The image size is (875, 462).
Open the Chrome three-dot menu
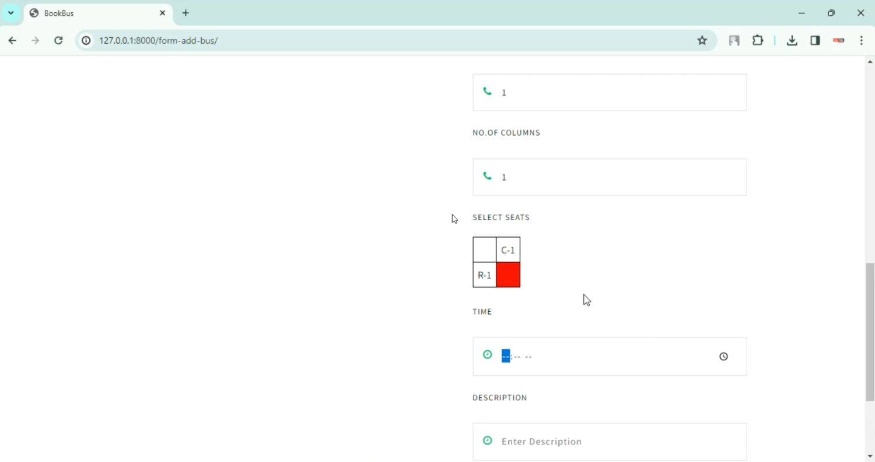pyautogui.click(x=862, y=40)
